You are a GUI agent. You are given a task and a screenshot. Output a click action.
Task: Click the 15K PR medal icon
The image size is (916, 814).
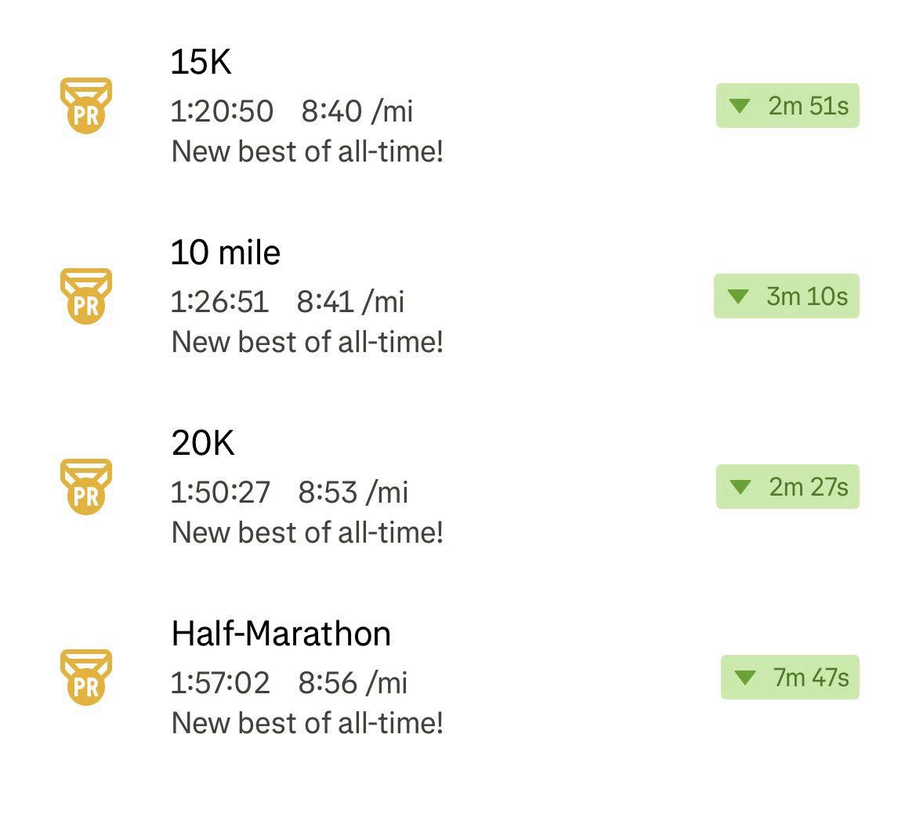[86, 106]
